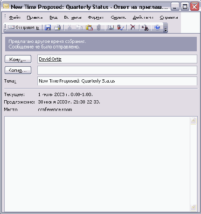Click the Paste clipboard icon
The height and width of the screenshot is (214, 201).
pos(89,28)
